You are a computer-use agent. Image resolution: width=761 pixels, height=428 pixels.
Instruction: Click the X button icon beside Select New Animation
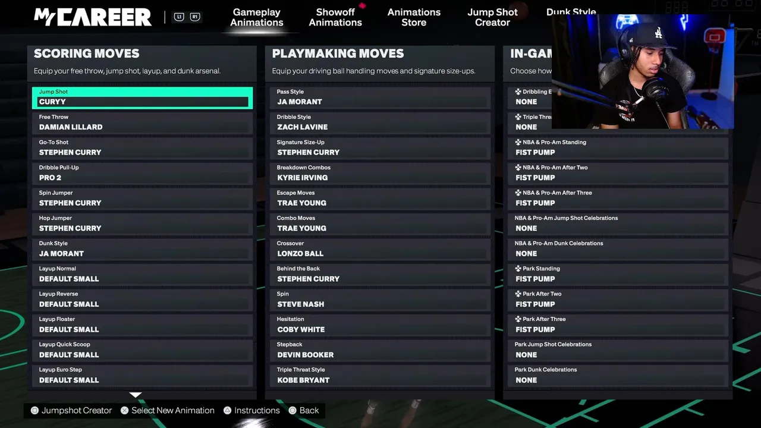point(124,410)
